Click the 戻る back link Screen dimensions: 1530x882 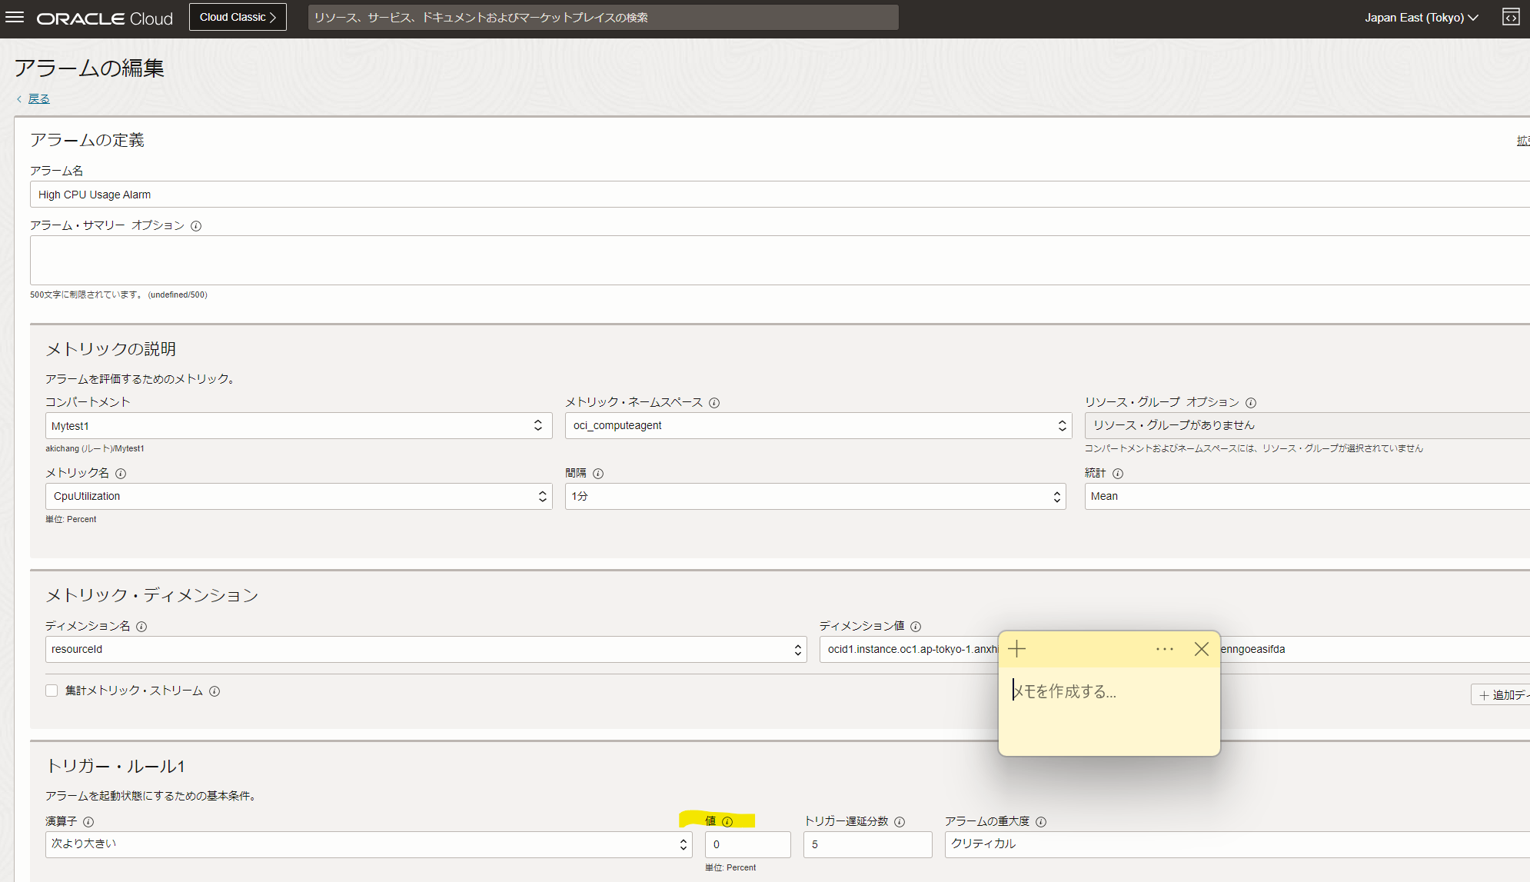(x=38, y=99)
